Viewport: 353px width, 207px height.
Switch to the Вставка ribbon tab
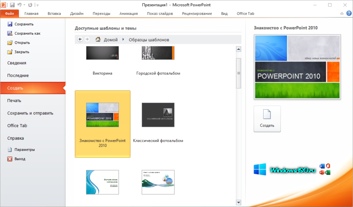click(54, 13)
